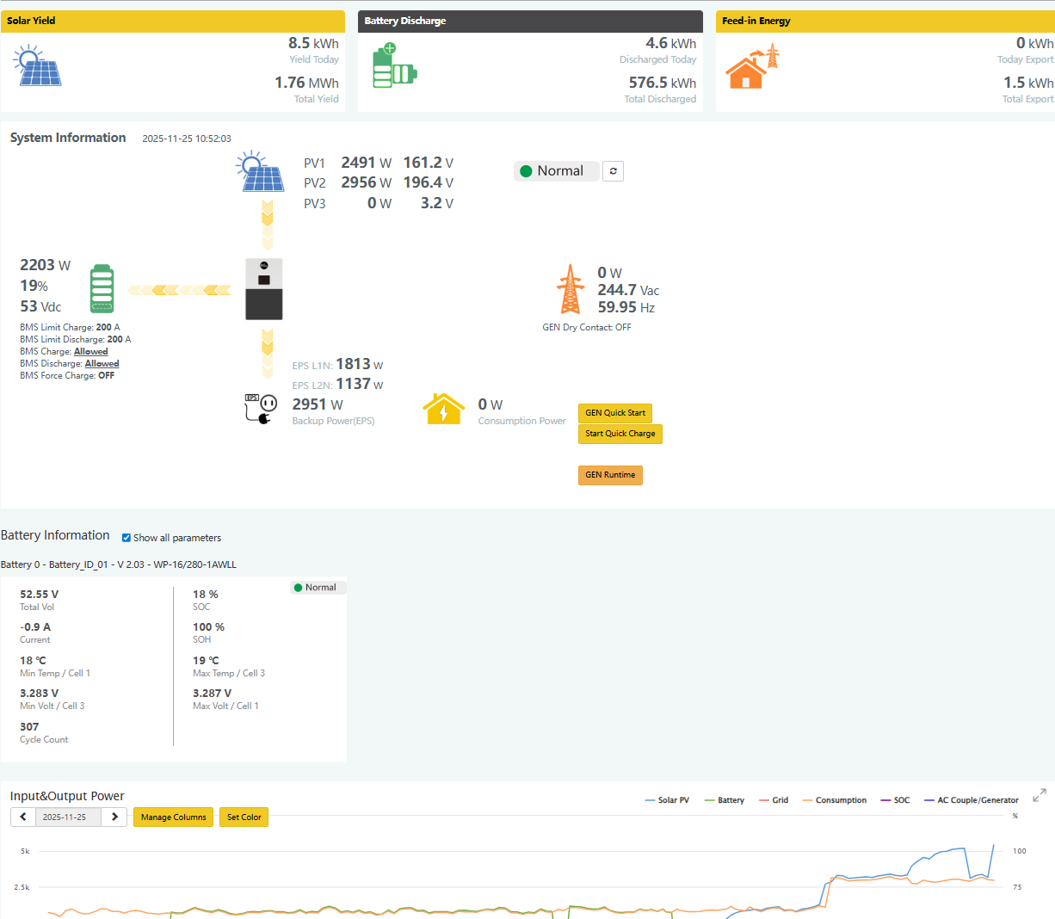Click the Feed-in Energy house icon

point(751,67)
